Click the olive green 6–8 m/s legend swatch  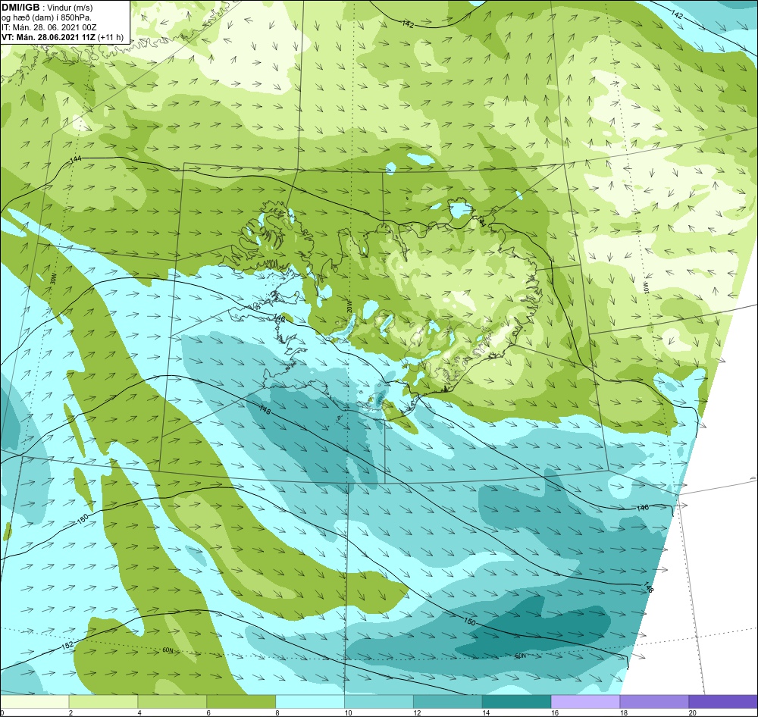[241, 701]
